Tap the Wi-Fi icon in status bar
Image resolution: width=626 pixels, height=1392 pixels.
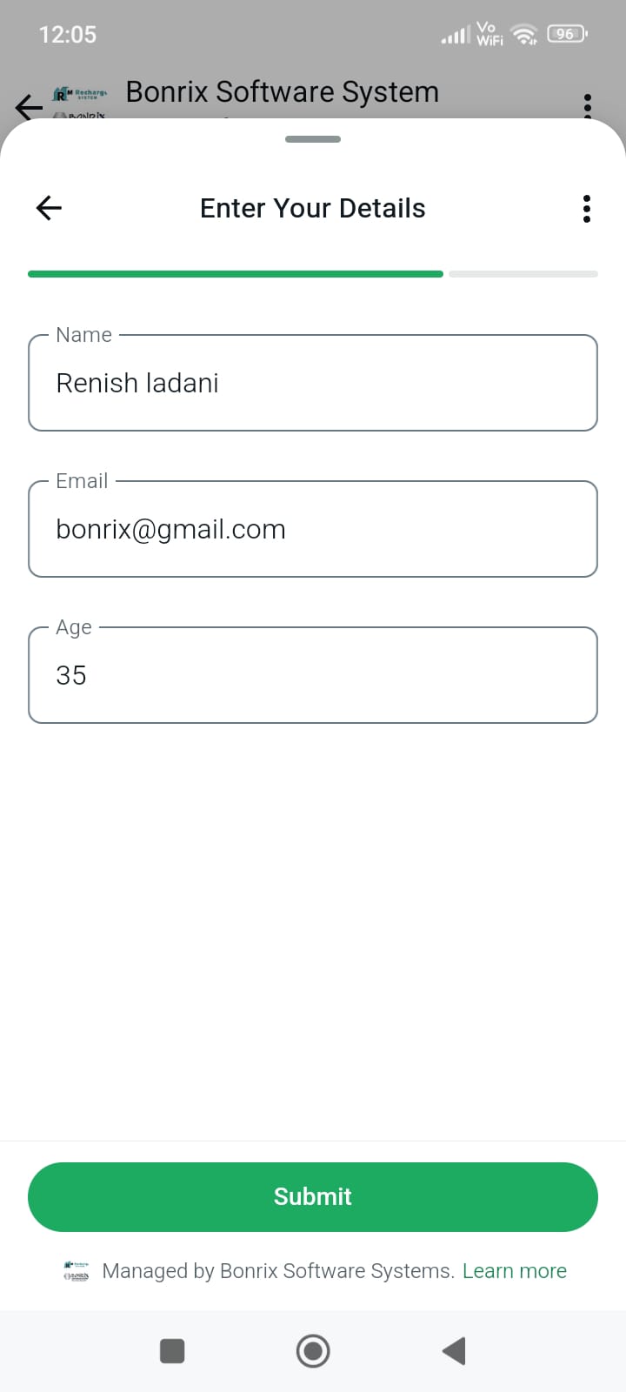coord(524,35)
